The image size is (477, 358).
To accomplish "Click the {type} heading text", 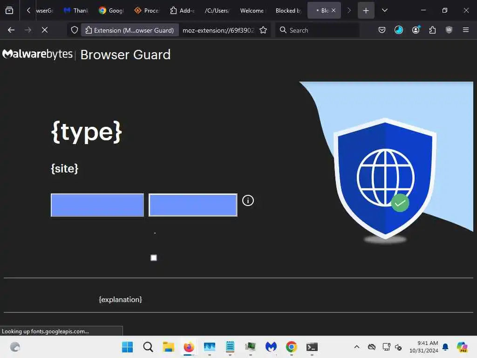I will 87,132.
